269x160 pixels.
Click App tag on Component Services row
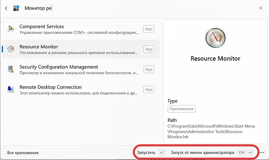(x=148, y=29)
